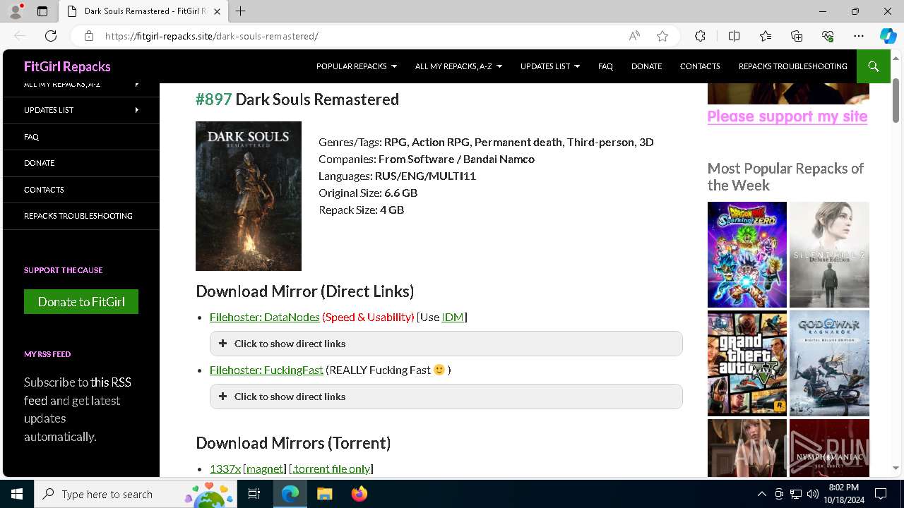
Task: Open Silent Hill 2 Deluxe Edition thumbnail
Action: point(829,255)
